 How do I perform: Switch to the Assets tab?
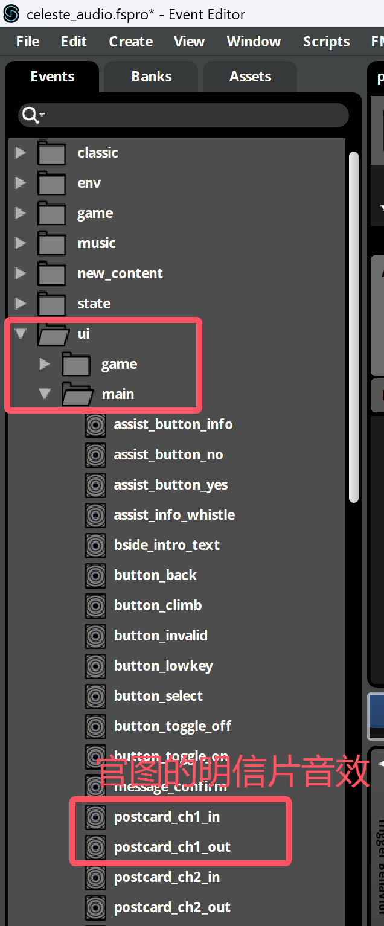[250, 77]
